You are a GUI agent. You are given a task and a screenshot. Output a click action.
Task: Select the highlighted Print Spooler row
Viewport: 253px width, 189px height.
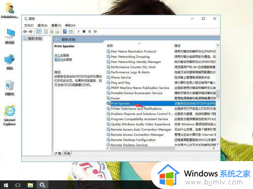point(161,103)
